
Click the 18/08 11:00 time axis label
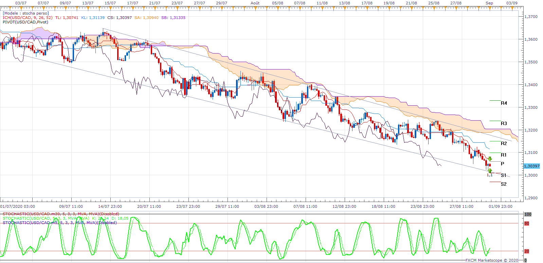pos(383,206)
